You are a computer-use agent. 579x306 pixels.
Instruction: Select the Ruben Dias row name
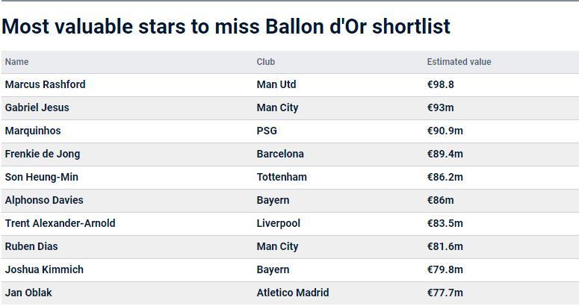(31, 246)
